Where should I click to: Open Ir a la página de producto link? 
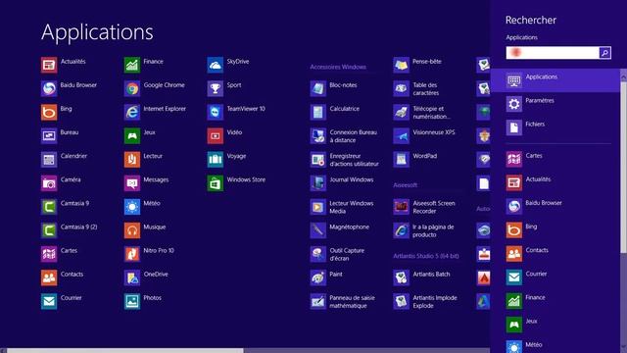[401, 230]
